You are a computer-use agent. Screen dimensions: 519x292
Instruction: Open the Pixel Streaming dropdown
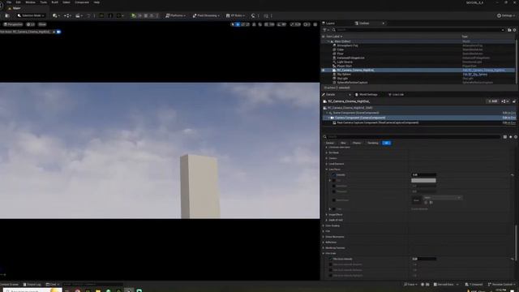pyautogui.click(x=206, y=15)
